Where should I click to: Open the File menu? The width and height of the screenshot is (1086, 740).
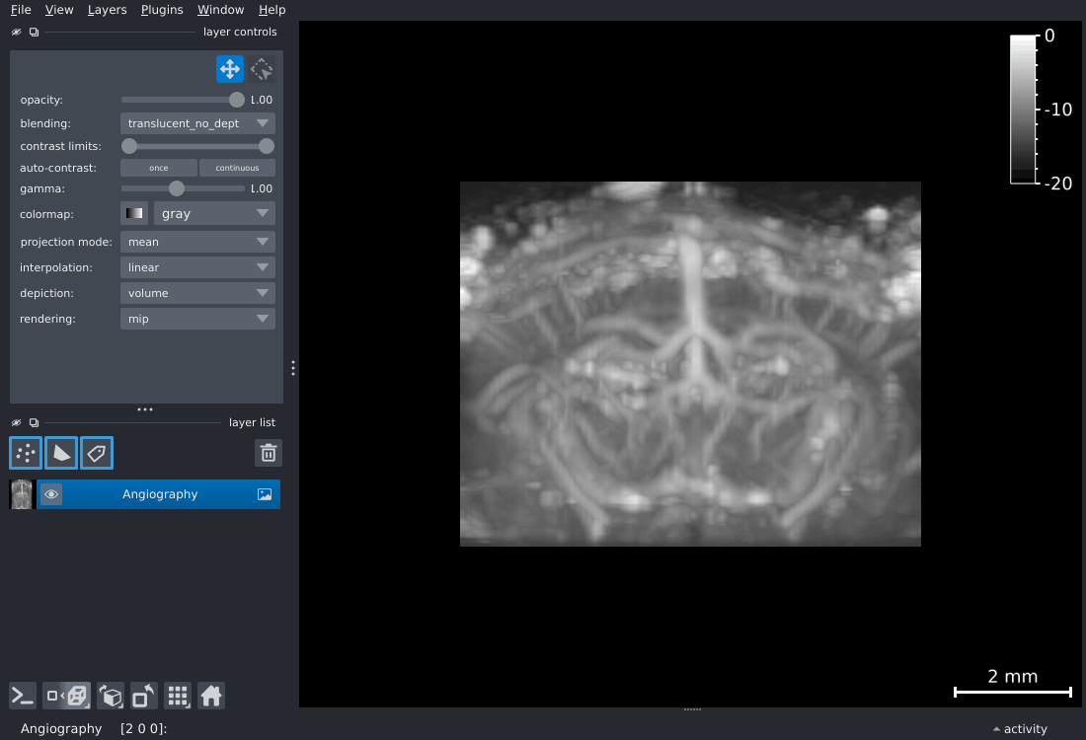(x=21, y=10)
